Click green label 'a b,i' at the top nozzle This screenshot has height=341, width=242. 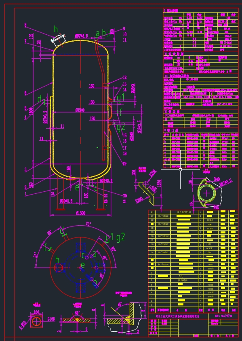[103, 33]
